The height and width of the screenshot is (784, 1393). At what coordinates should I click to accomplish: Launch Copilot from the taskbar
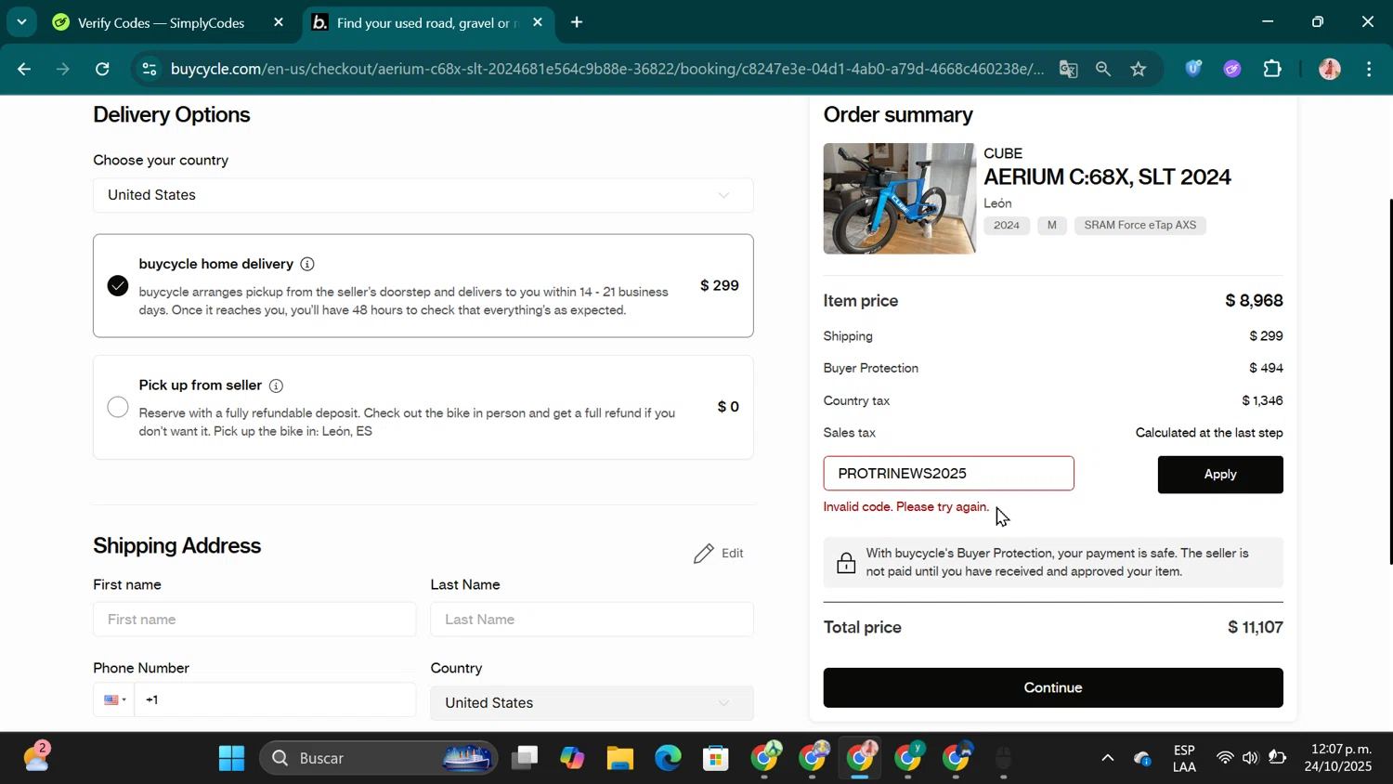(572, 759)
